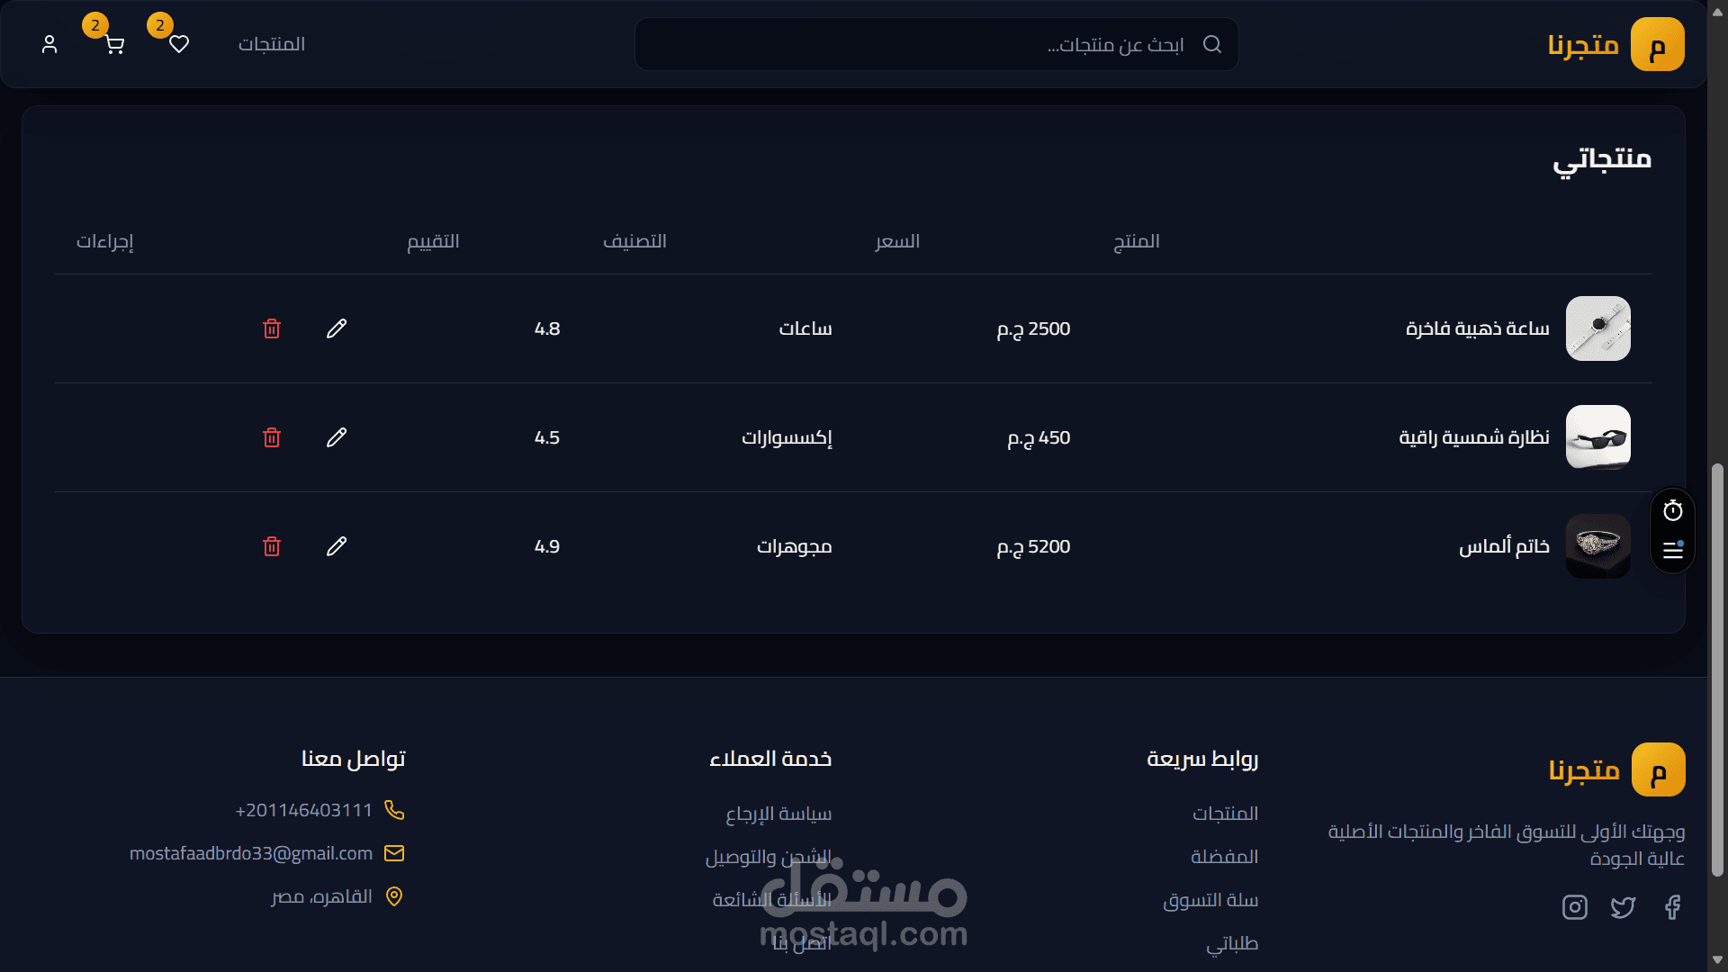Click the search products input field

point(936,44)
